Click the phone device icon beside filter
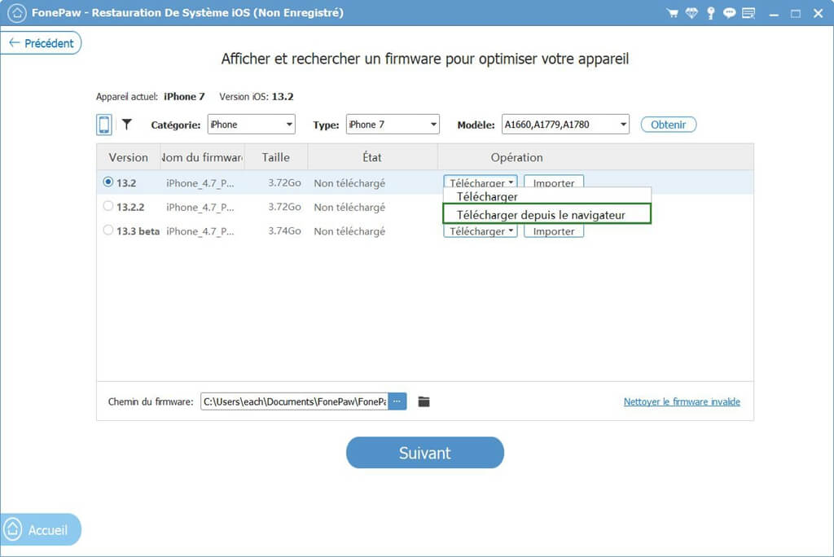Screen dimensions: 834x557 103,125
